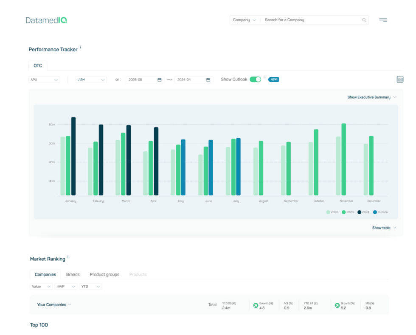Image resolution: width=416 pixels, height=335 pixels.
Task: Disable the Show Outlook toggle
Action: (x=254, y=79)
